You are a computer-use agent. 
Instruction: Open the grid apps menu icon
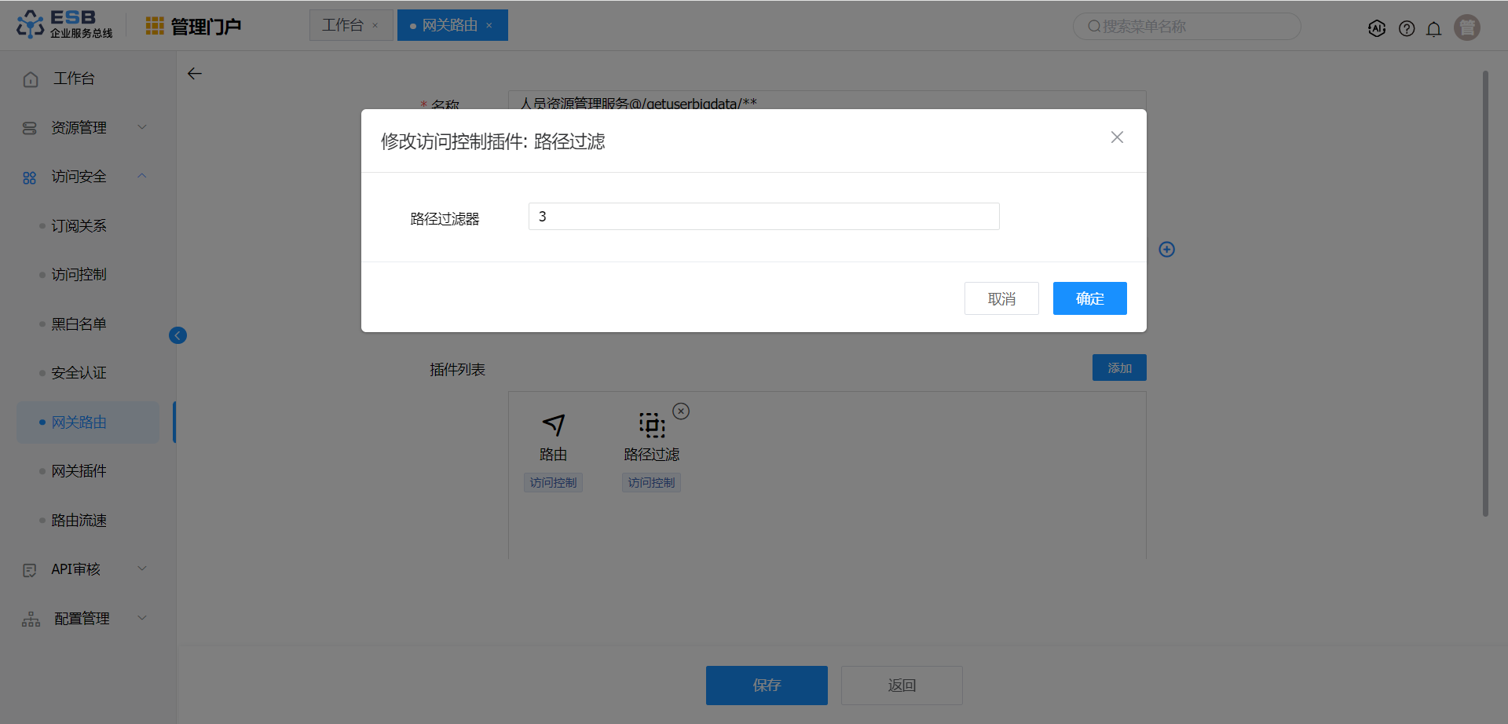pos(155,26)
